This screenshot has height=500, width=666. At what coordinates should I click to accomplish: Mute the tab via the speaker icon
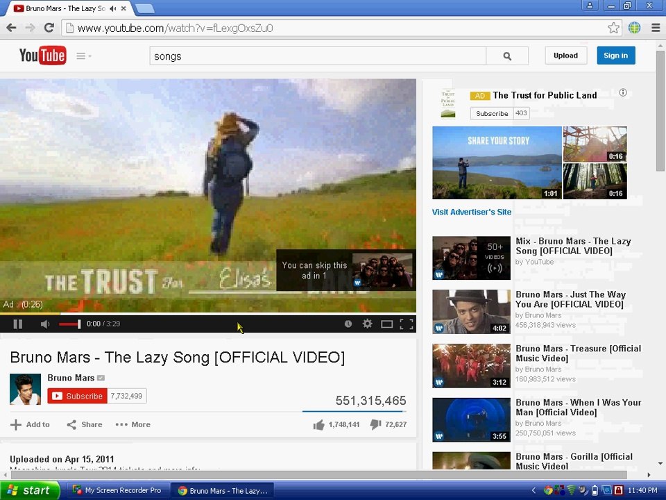[112, 8]
